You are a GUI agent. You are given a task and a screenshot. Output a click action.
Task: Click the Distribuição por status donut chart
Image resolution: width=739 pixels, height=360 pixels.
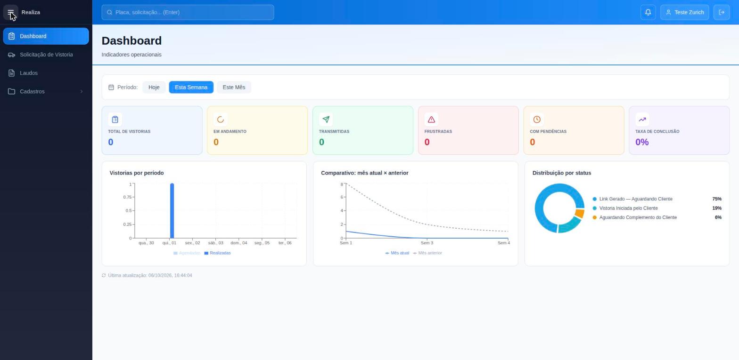[559, 208]
